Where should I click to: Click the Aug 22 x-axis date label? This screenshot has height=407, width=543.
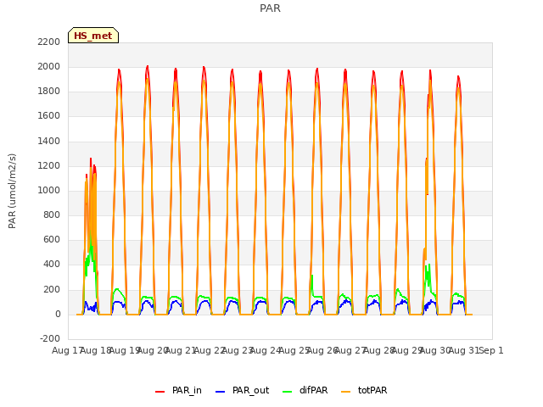210,351
